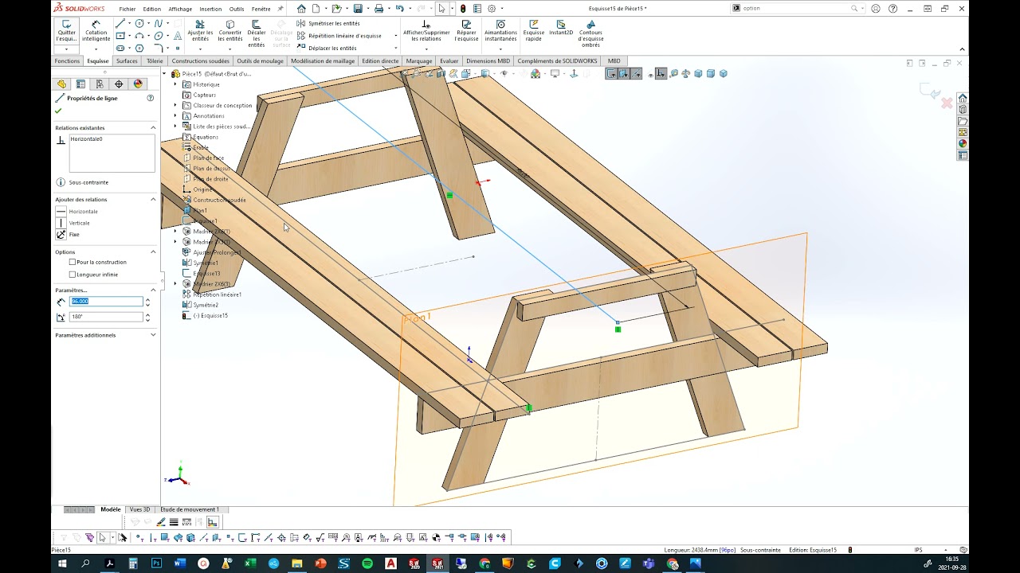Expand the Historique tree node
This screenshot has width=1020, height=573.
[175, 84]
